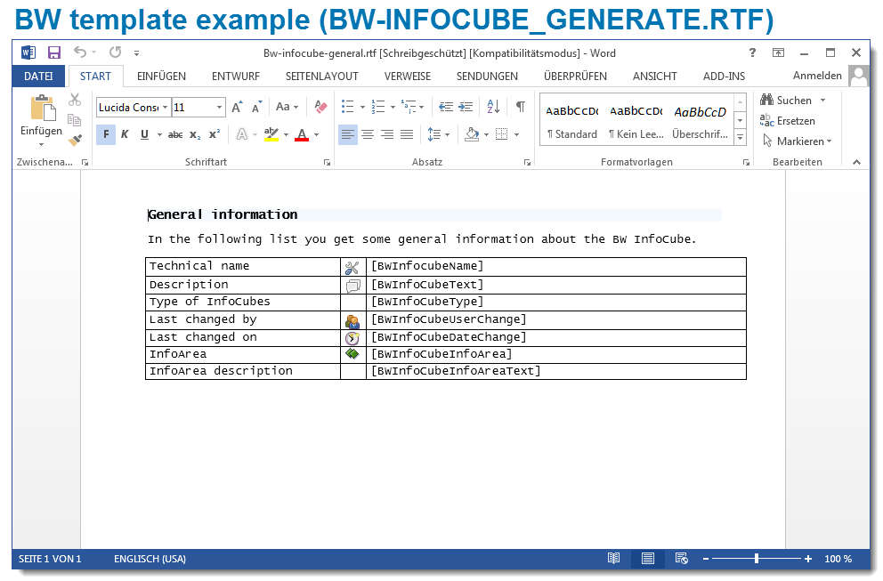Open the Customize Quick Access Toolbar arrow
The height and width of the screenshot is (581, 883).
tap(136, 52)
